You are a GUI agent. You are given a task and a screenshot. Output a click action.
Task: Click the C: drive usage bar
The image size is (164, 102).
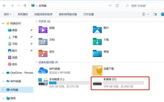tap(69, 83)
